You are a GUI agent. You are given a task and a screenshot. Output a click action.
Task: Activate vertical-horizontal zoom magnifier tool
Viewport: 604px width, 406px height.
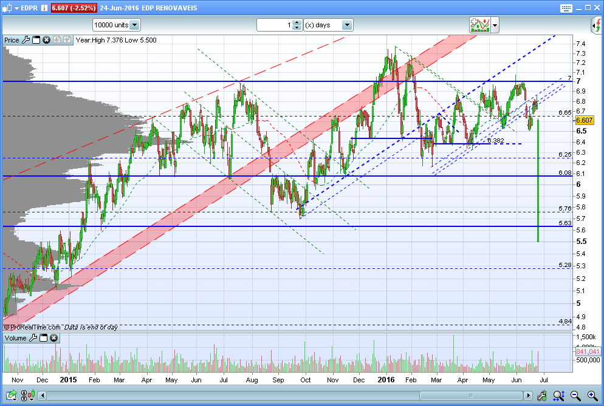coord(558,395)
